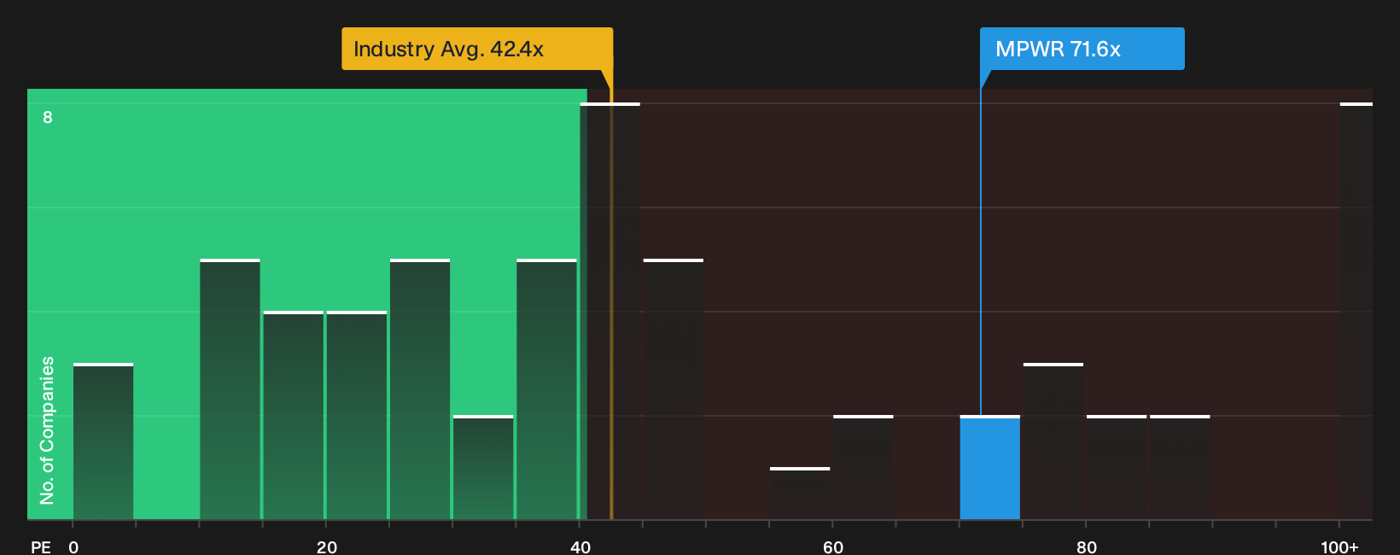This screenshot has width=1400, height=555.
Task: Select the 100+ PE bar at the far right
Action: click(x=1356, y=312)
